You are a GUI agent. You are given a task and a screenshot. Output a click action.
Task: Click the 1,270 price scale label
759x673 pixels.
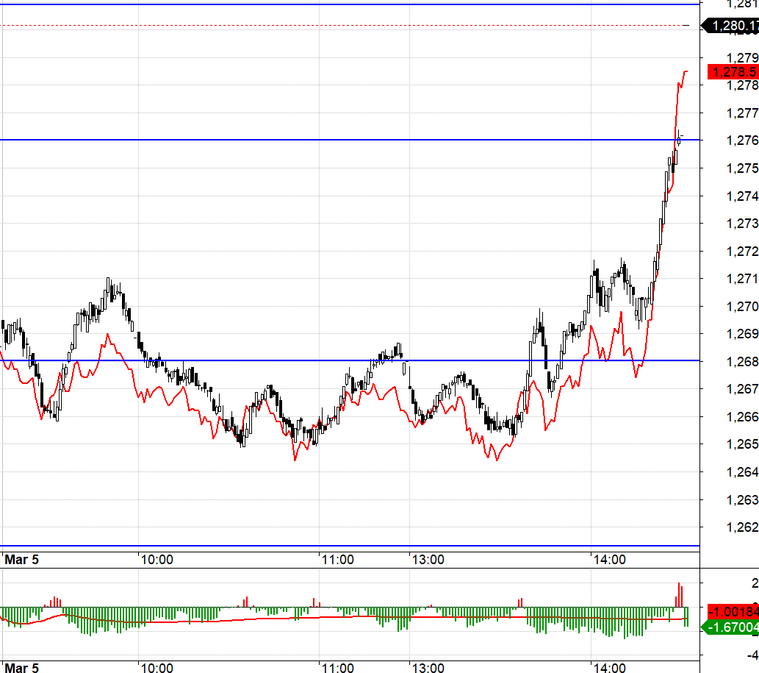[741, 307]
